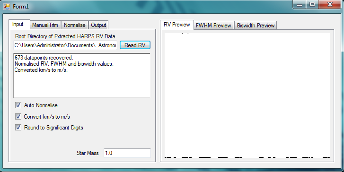
Task: Click the RV Preview plot area
Action: pyautogui.click(x=247, y=95)
